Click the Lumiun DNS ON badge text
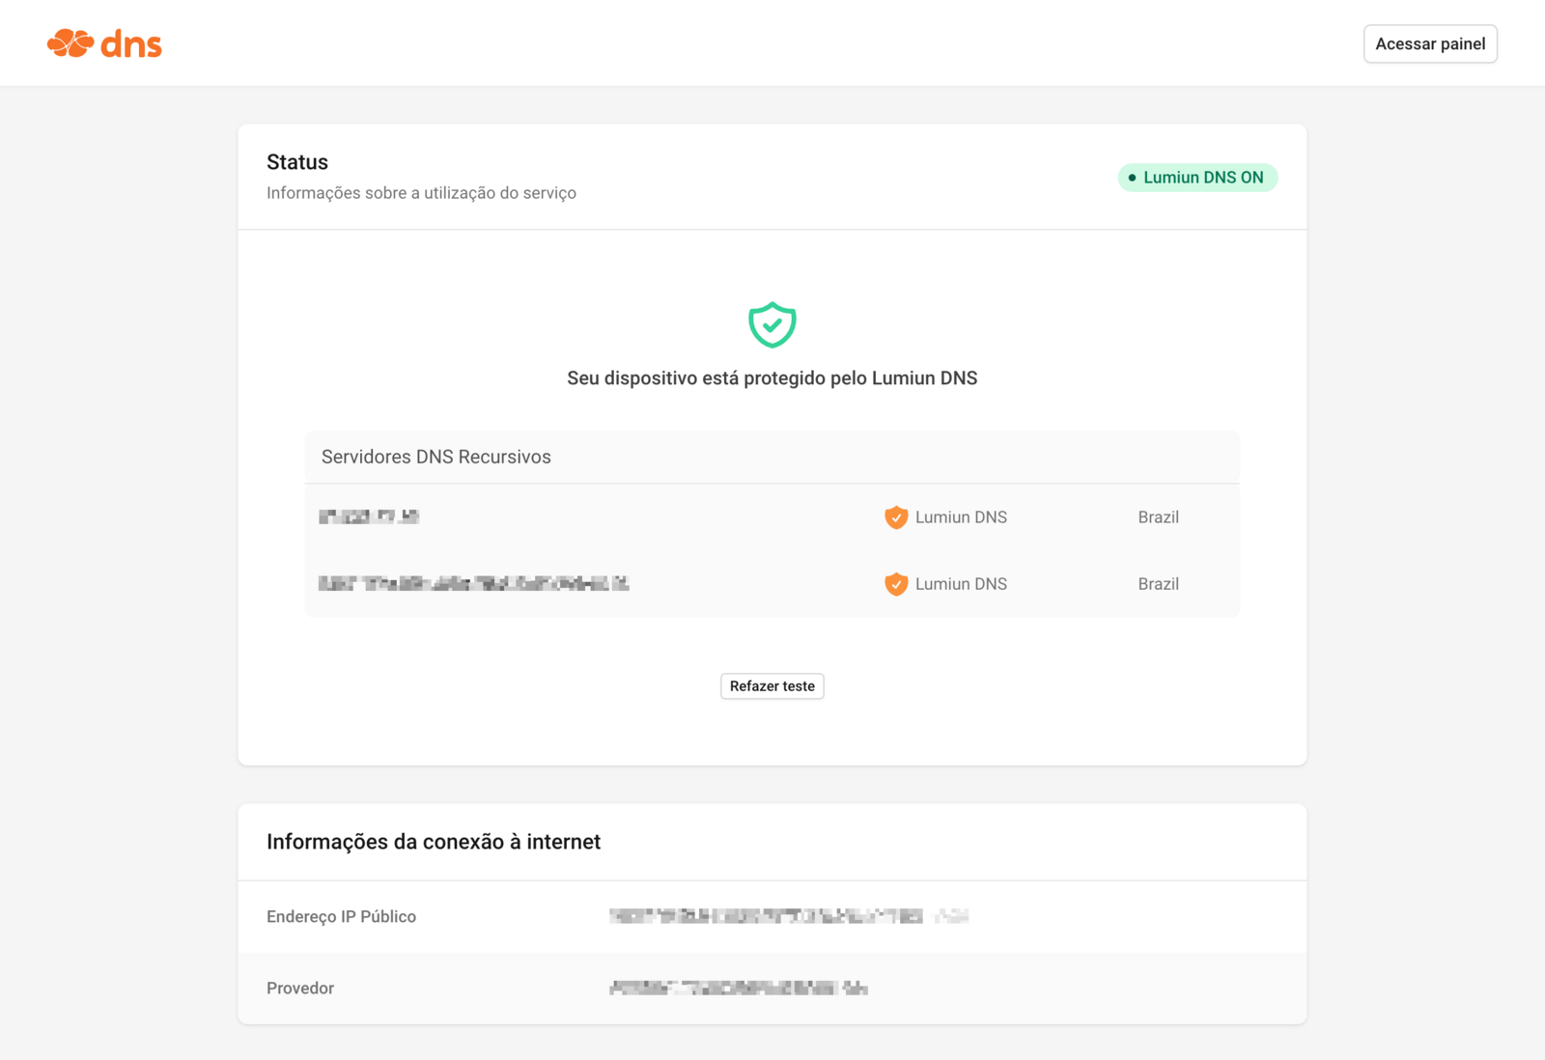 coord(1202,178)
